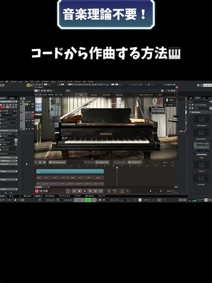Click the EZkeys speaker mute icon

tap(150, 191)
